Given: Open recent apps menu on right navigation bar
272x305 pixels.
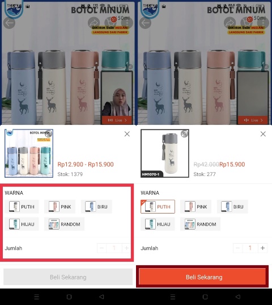Looking at the screenshot, I should click(x=173, y=296).
